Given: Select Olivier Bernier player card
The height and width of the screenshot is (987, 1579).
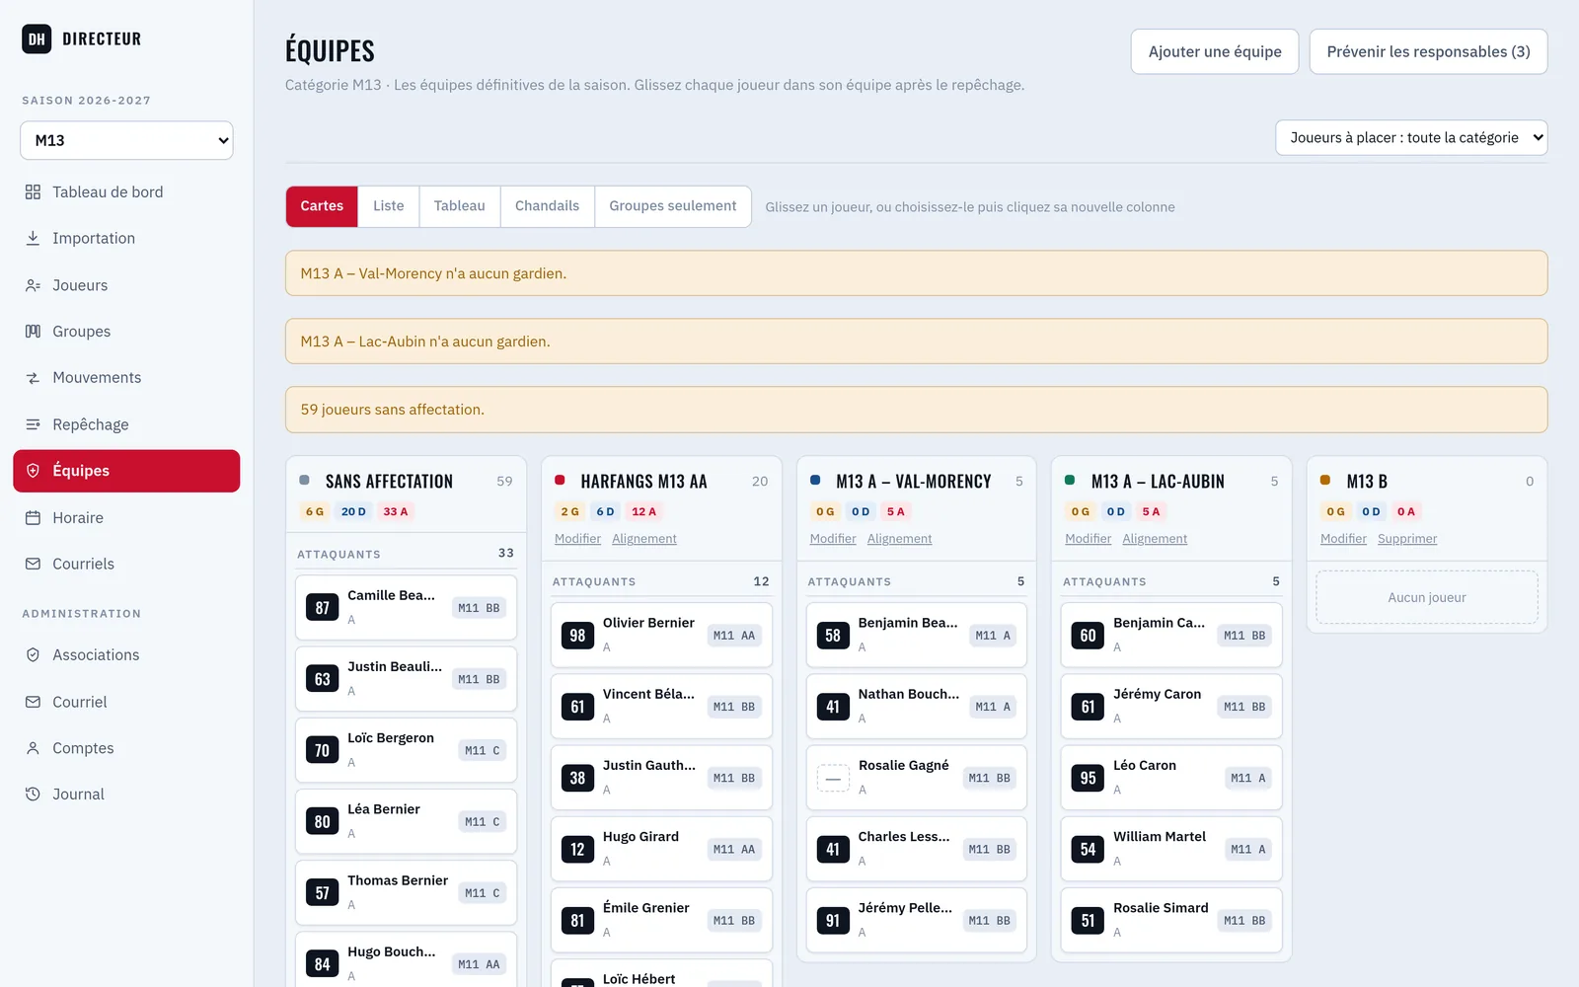Looking at the screenshot, I should pyautogui.click(x=661, y=635).
